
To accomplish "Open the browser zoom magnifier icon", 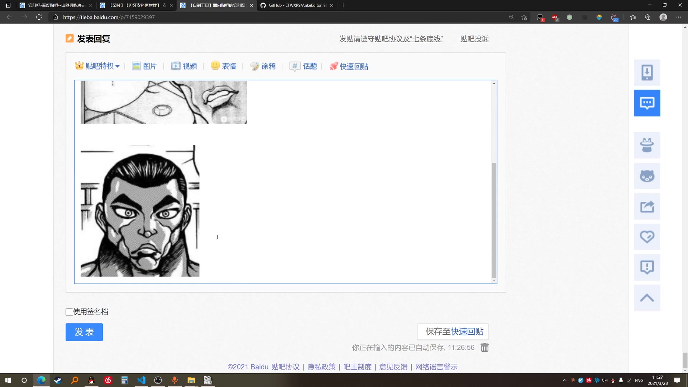I will (511, 17).
